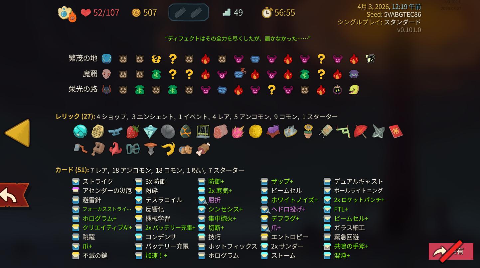
Task: Click the red back return button
Action: (x=13, y=196)
